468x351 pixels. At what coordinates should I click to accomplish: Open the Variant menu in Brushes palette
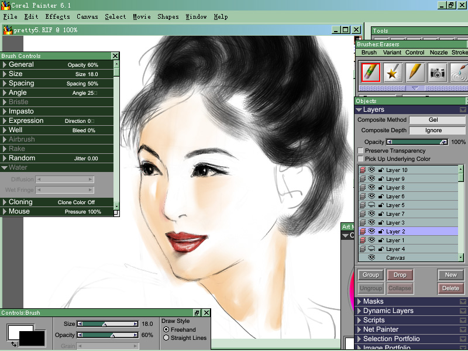click(392, 52)
